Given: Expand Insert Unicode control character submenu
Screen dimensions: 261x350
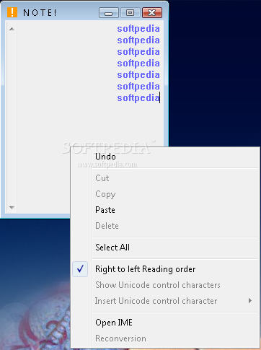Looking at the screenshot, I should [165, 301].
